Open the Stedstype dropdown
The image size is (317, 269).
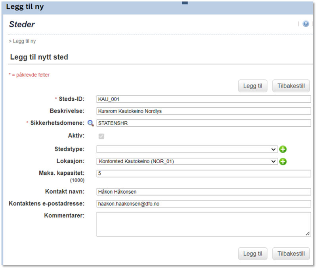pyautogui.click(x=187, y=149)
